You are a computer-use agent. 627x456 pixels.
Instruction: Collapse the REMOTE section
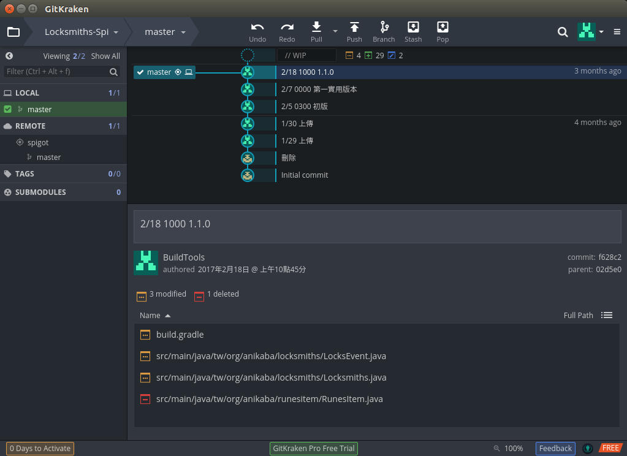[x=63, y=126]
